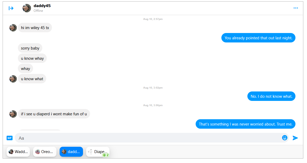The height and width of the screenshot is (163, 307).
Task: Switch to the Wadd... chat tab
Action: tap(18, 152)
